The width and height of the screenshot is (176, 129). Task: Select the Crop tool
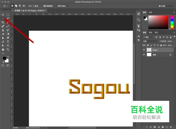click(x=3, y=22)
